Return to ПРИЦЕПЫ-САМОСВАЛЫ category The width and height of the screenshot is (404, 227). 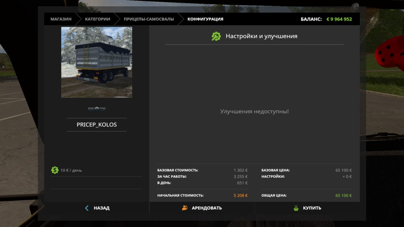149,19
